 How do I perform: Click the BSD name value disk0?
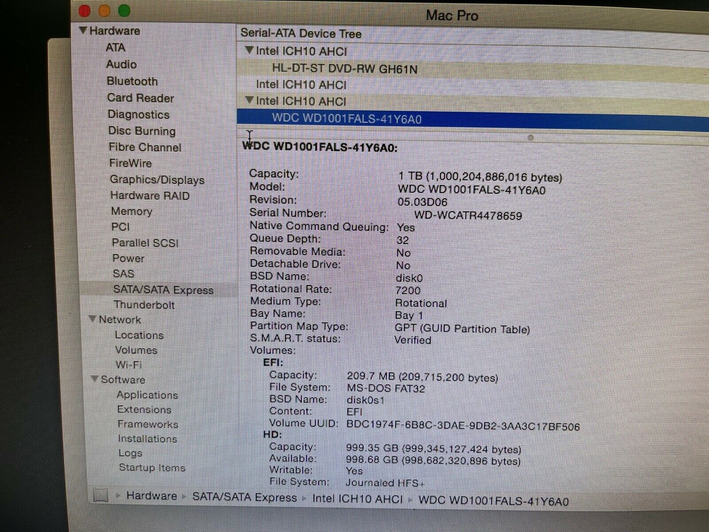[409, 278]
